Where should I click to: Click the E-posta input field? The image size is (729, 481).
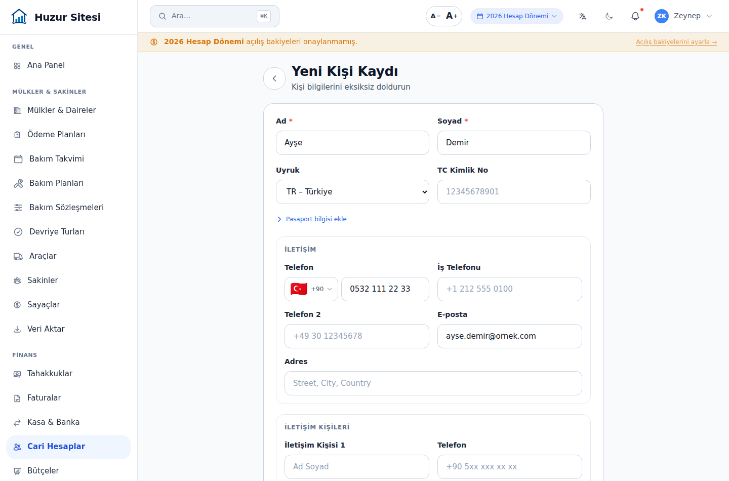tap(510, 336)
